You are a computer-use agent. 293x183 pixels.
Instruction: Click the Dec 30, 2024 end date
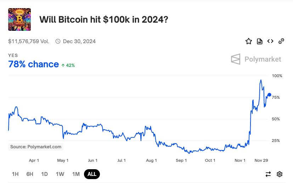(79, 41)
